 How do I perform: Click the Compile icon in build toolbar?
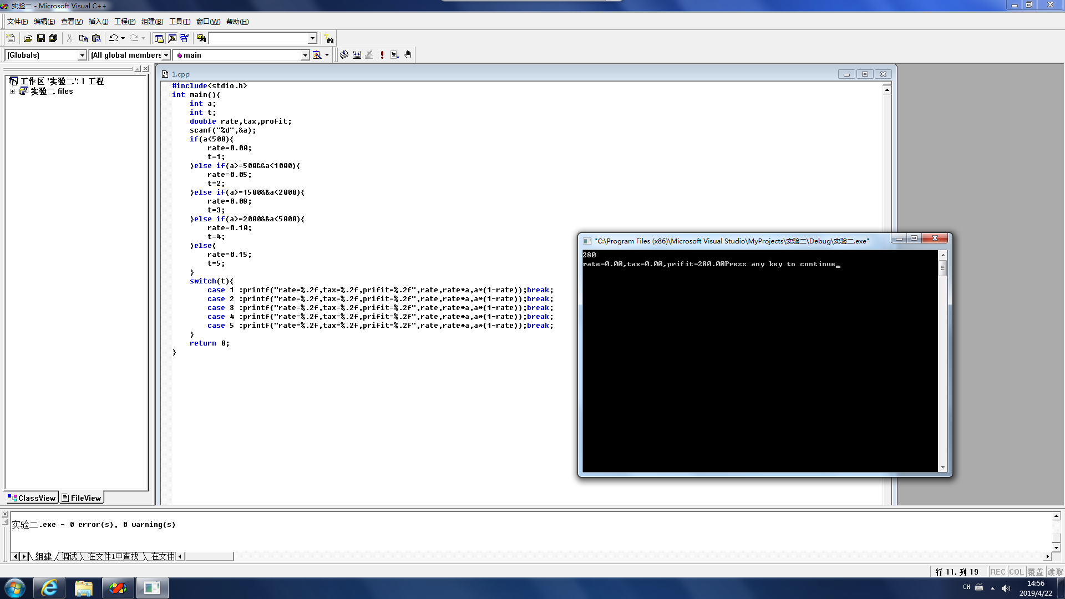point(344,55)
